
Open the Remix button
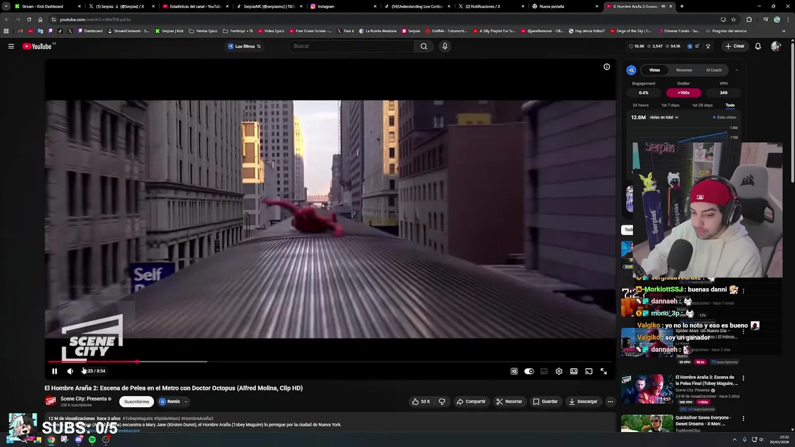point(170,402)
